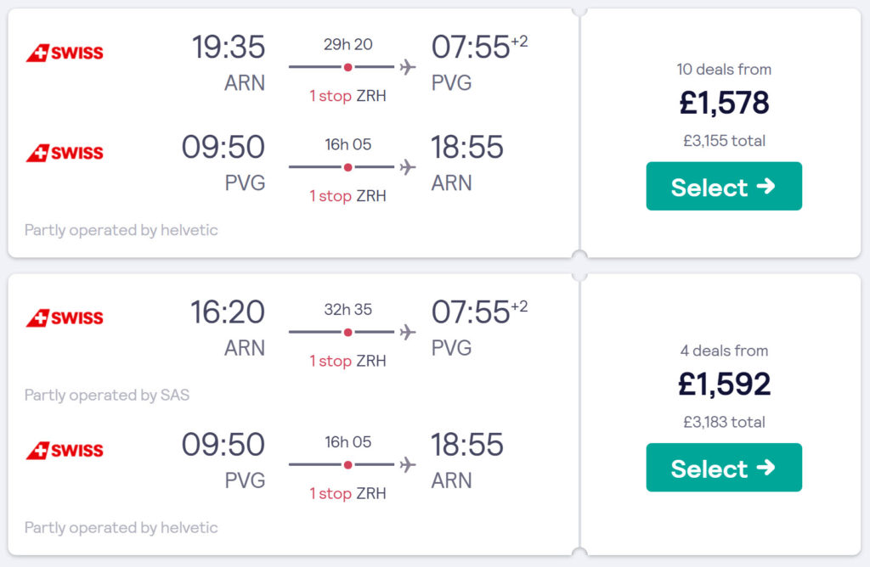Click airplane icon on 32h 35 route line
Screen dimensions: 870x567
click(408, 332)
